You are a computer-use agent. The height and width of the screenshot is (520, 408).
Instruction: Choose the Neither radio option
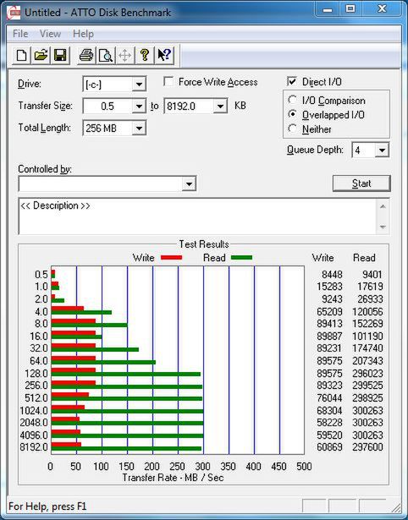pos(293,129)
